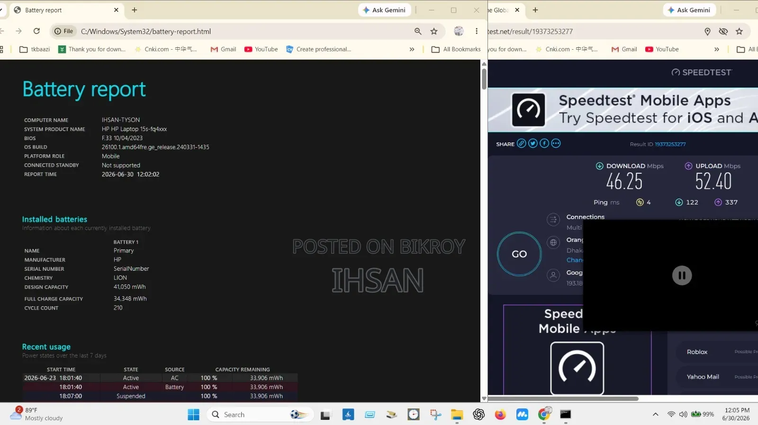The height and width of the screenshot is (425, 758).
Task: Open Result ID 19373253277 link
Action: point(670,144)
